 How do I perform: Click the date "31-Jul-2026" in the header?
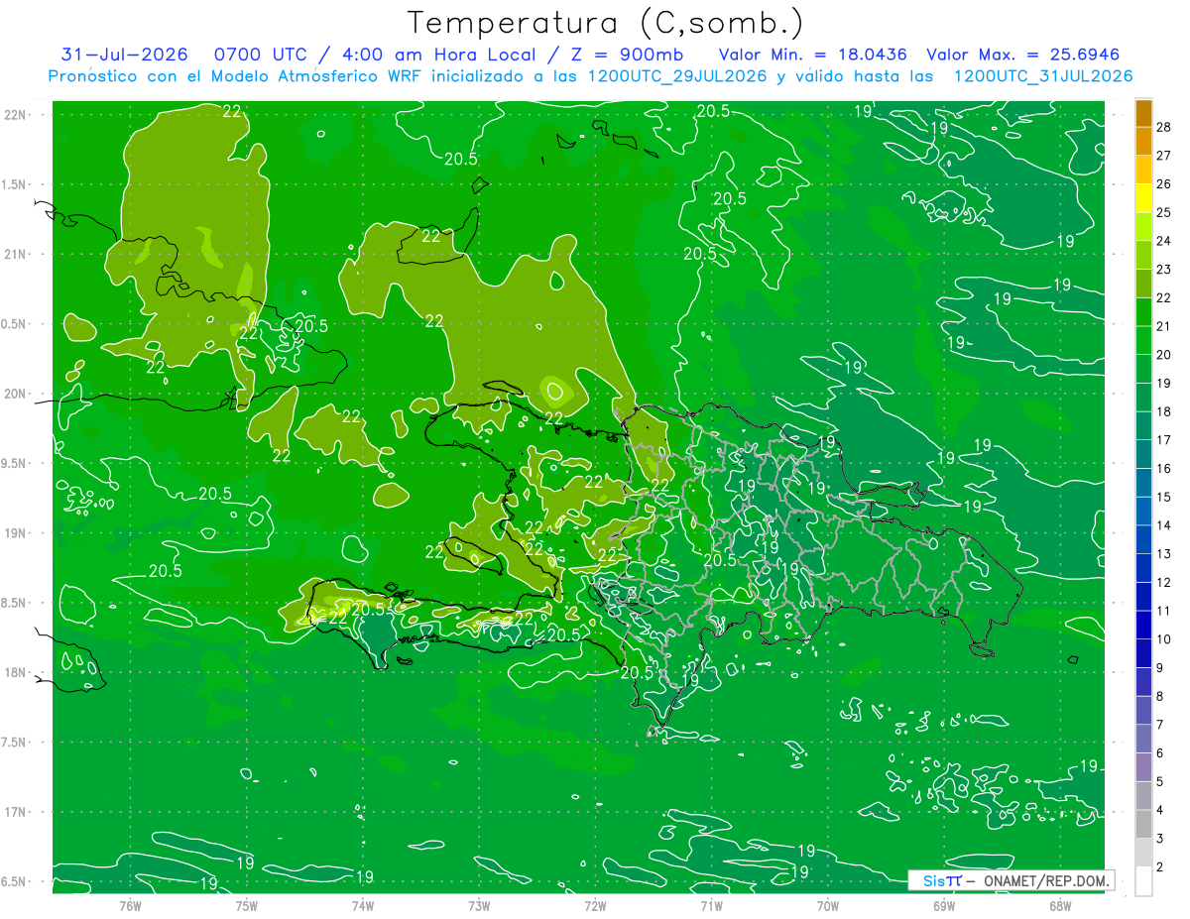click(x=125, y=55)
